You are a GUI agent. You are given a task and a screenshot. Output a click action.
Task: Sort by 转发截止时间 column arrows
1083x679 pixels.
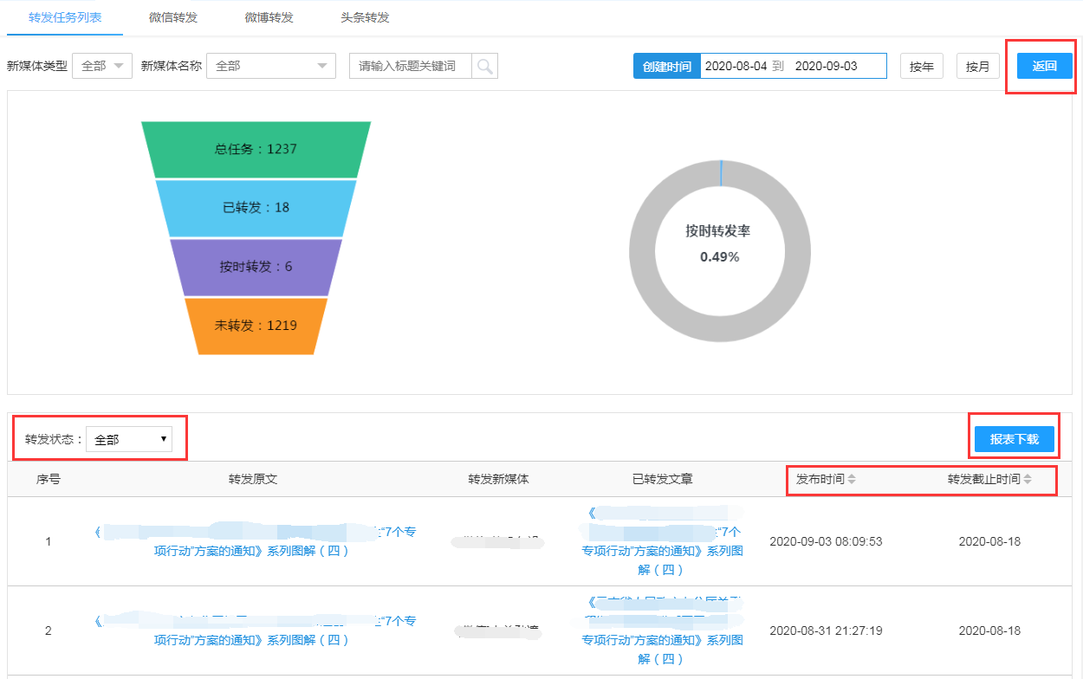coord(1028,479)
